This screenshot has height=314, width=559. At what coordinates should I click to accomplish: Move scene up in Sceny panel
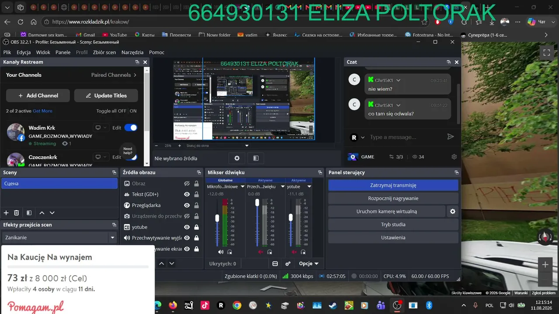(x=42, y=213)
